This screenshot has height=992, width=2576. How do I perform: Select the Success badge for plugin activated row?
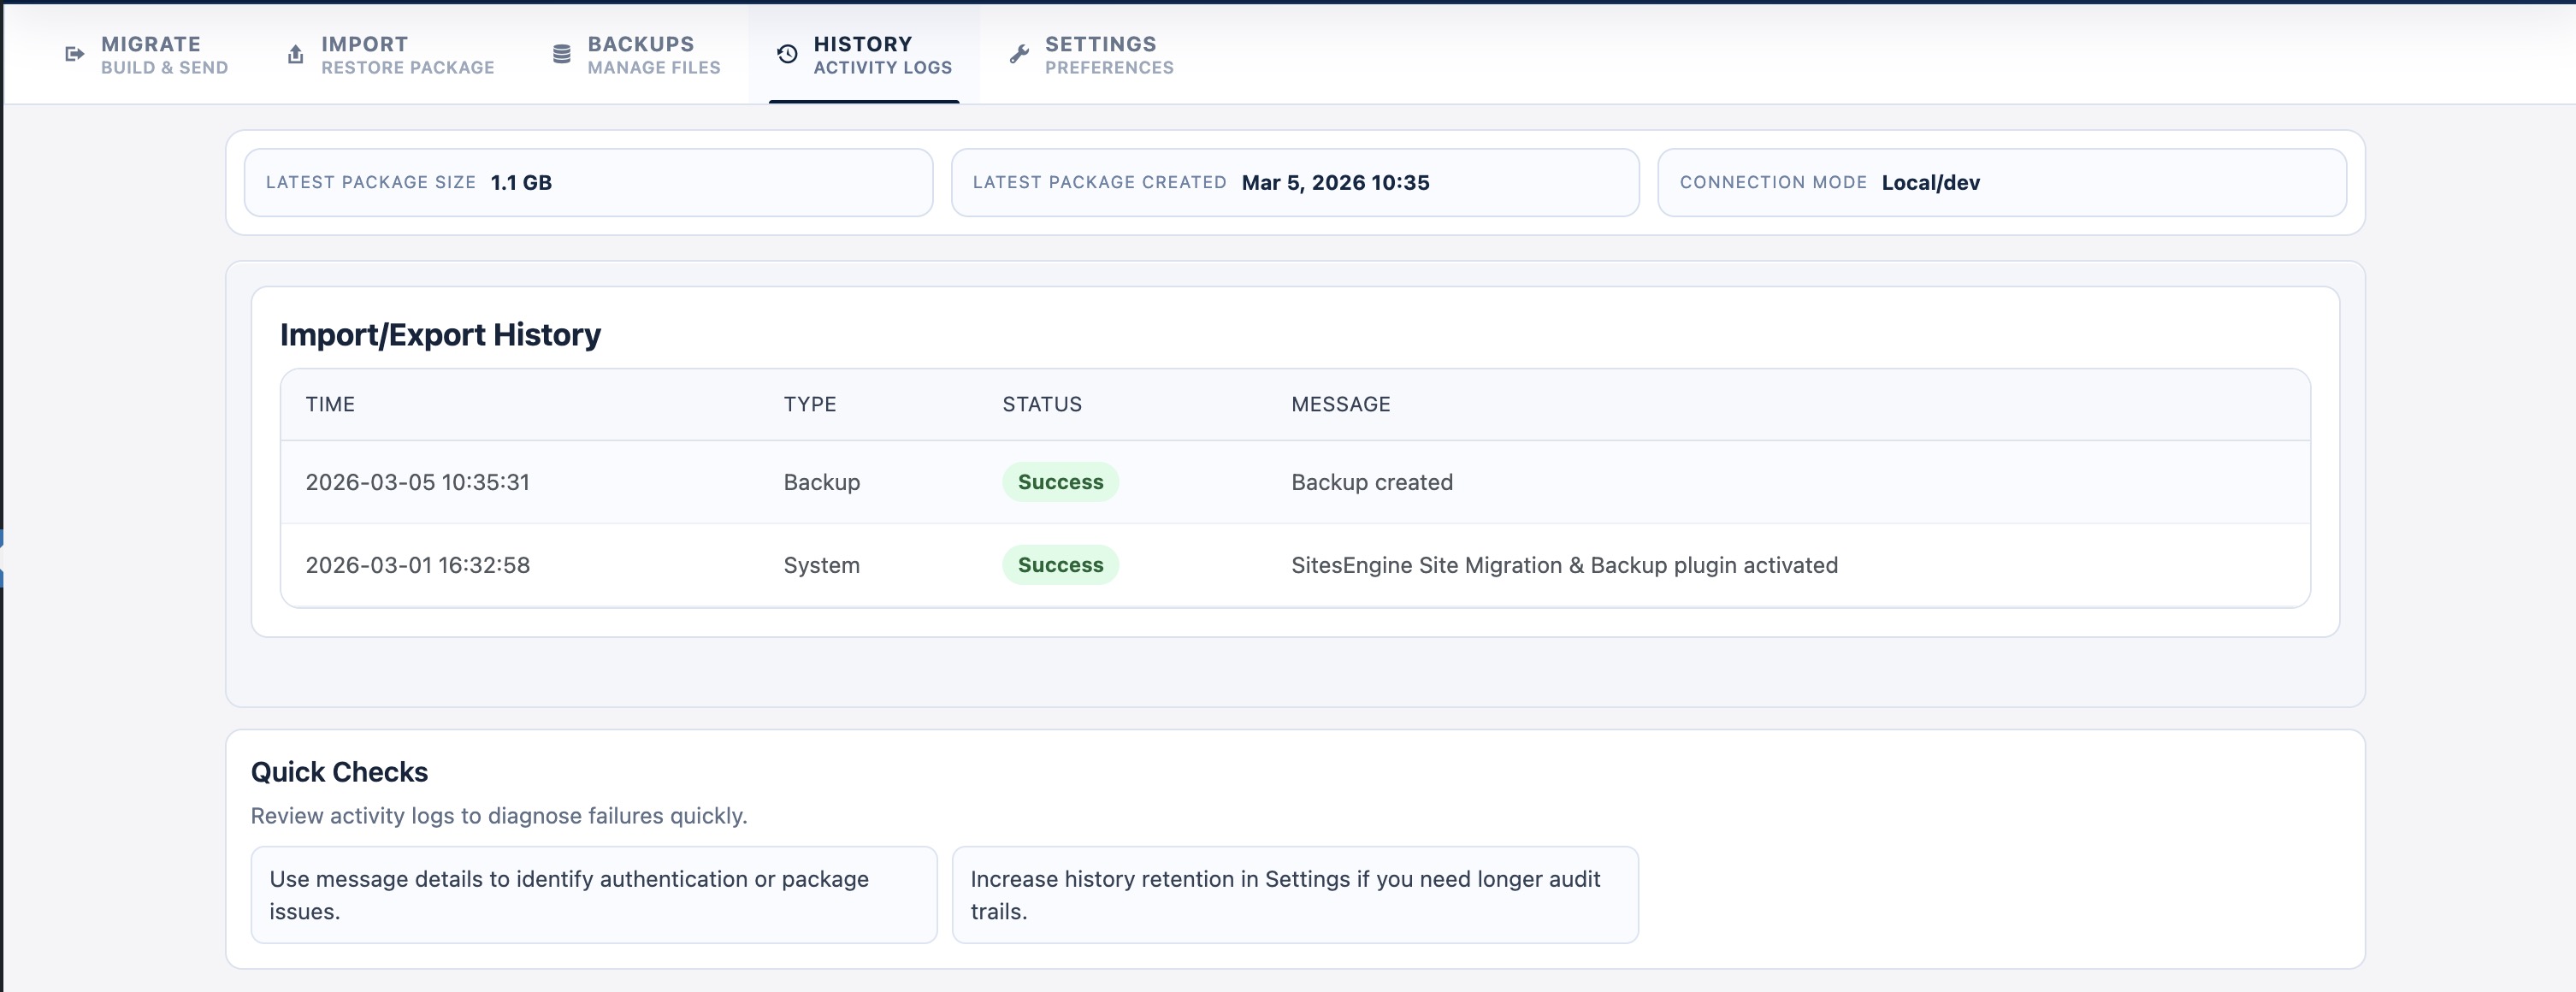1060,564
